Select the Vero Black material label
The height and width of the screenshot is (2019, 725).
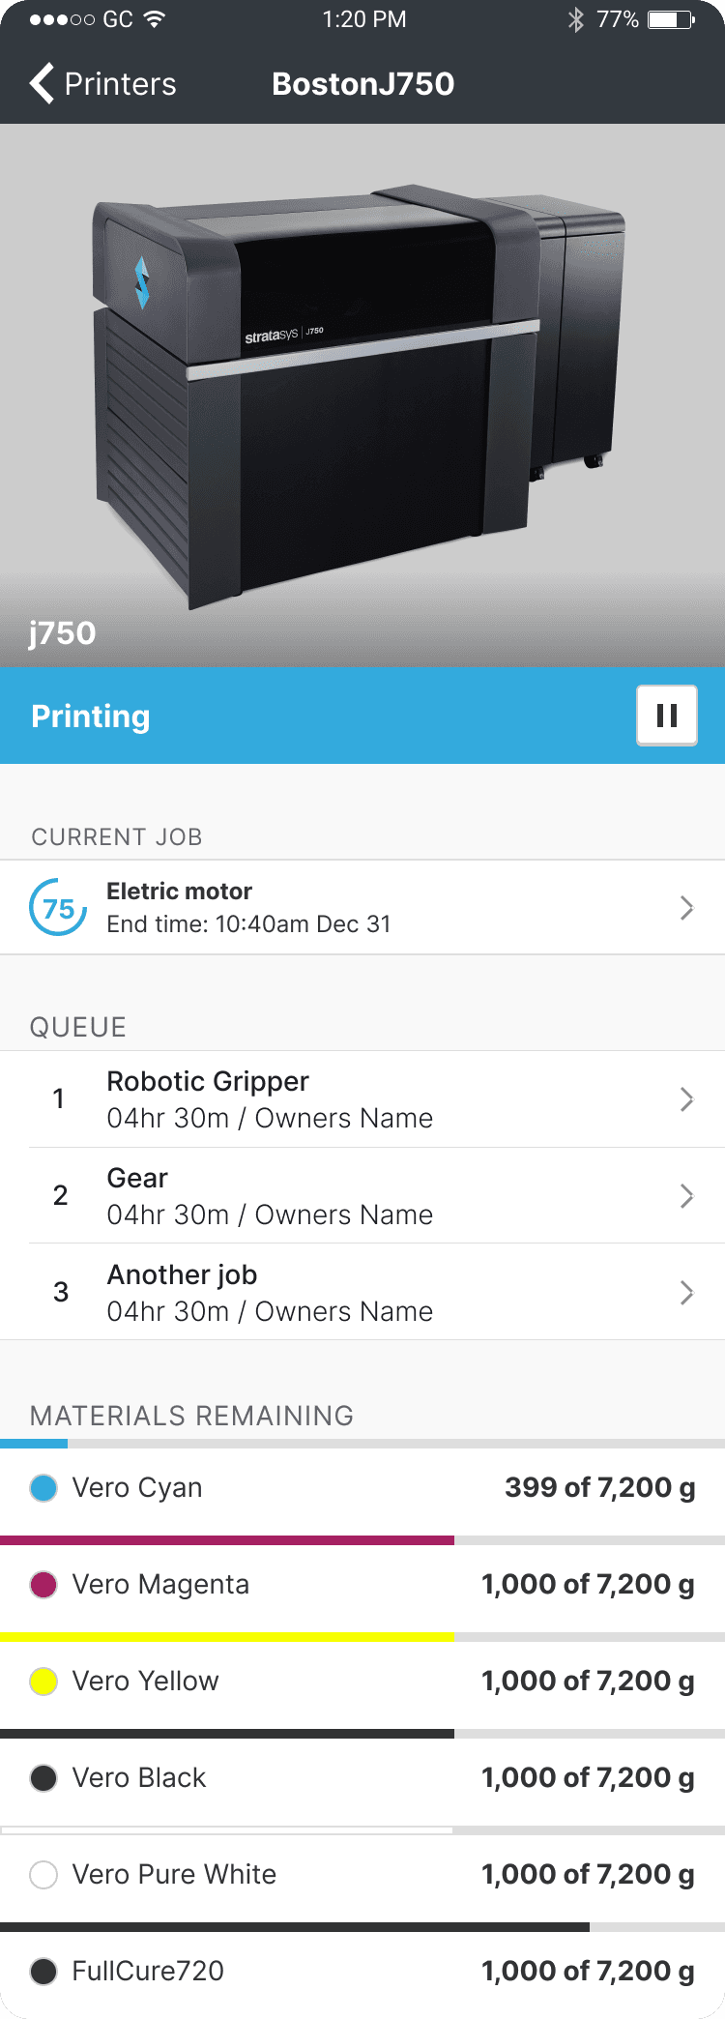point(139,1778)
